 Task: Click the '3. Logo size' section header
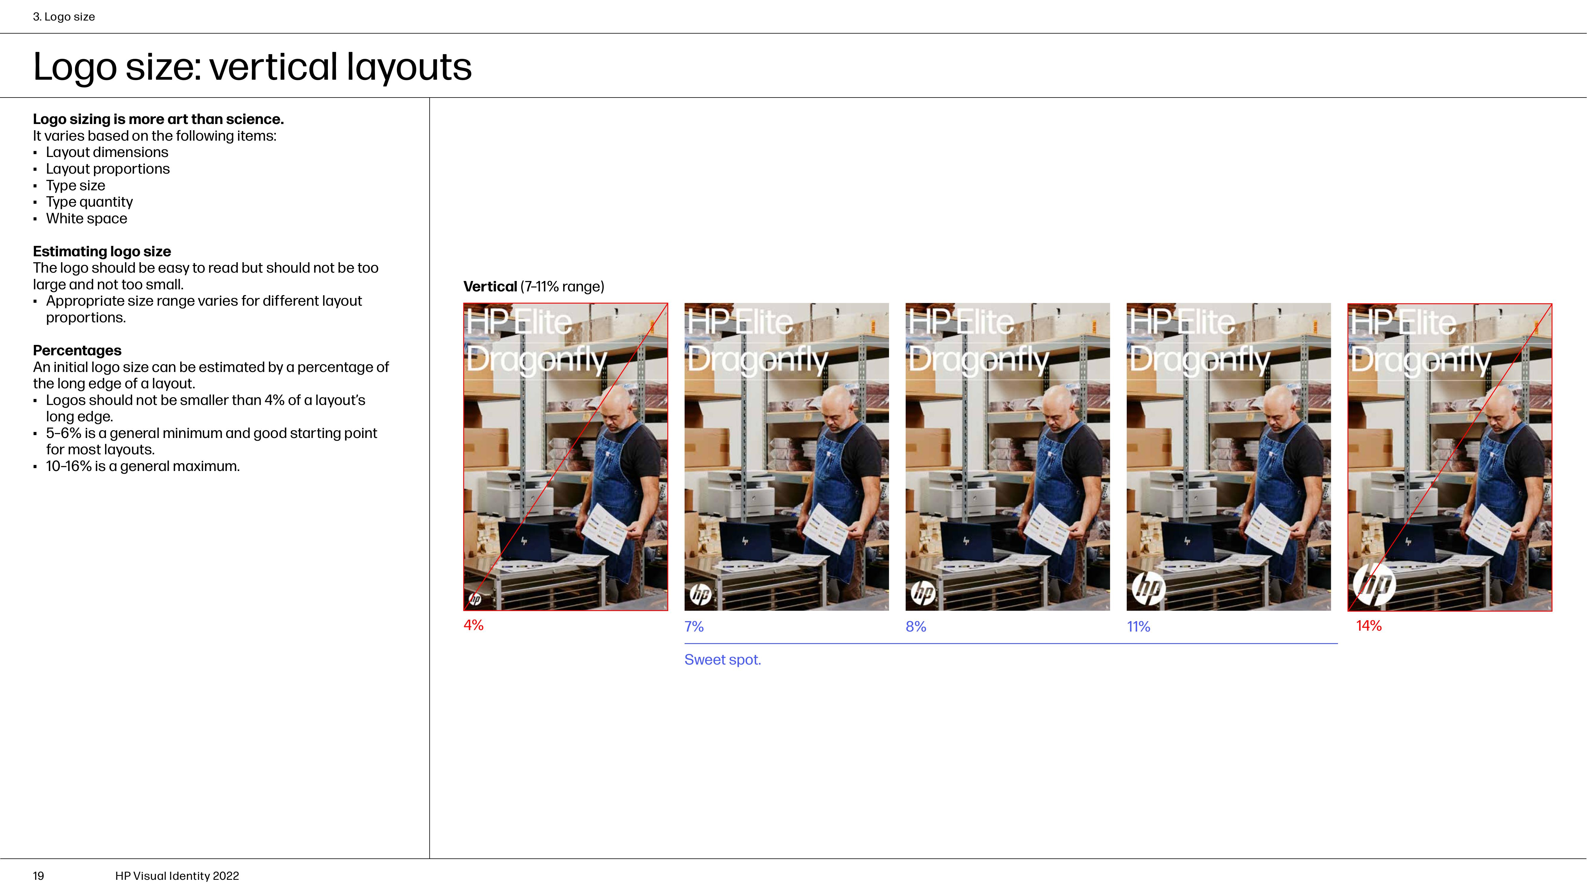click(64, 17)
